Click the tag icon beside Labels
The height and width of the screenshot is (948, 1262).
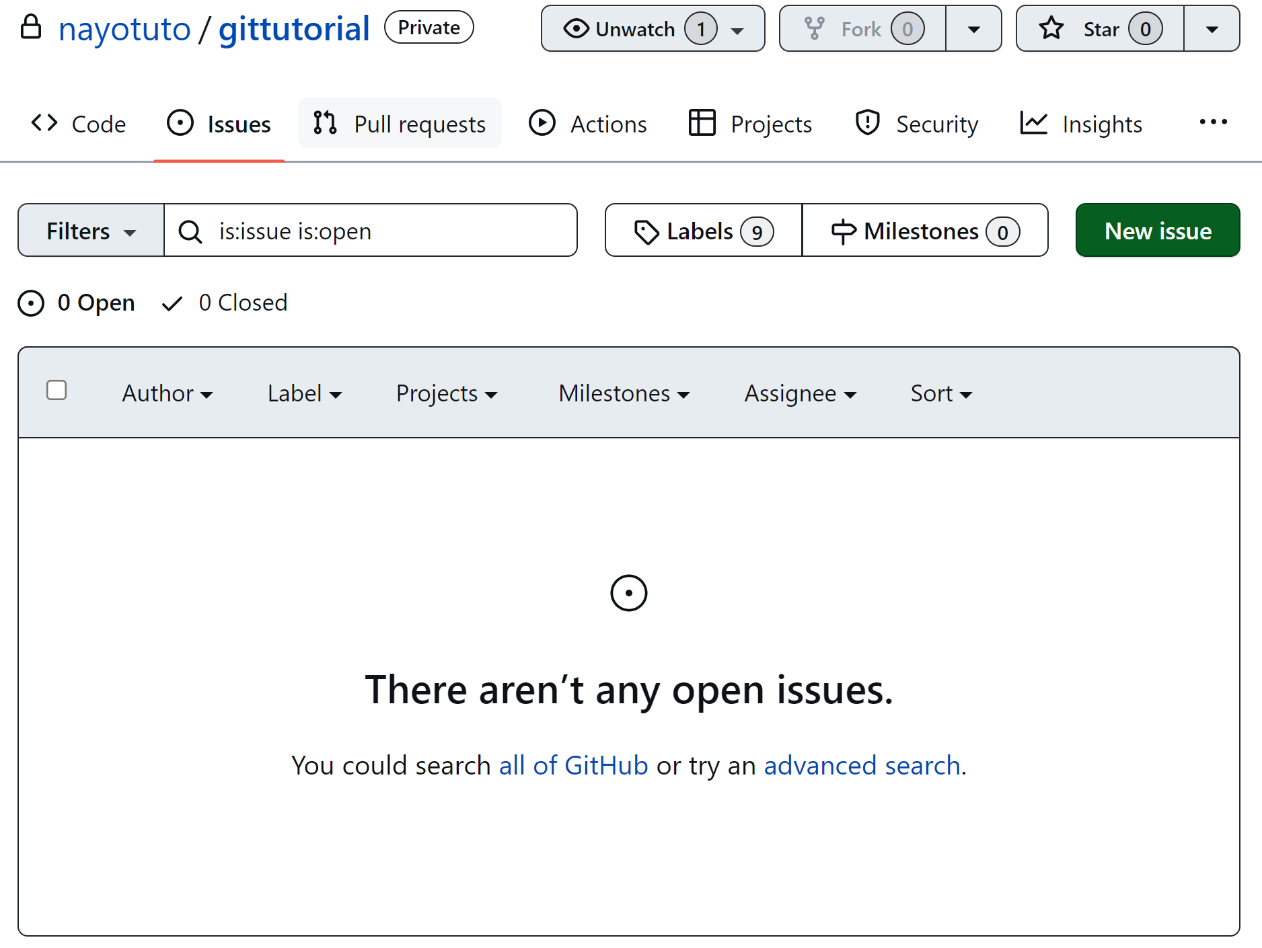coord(646,232)
